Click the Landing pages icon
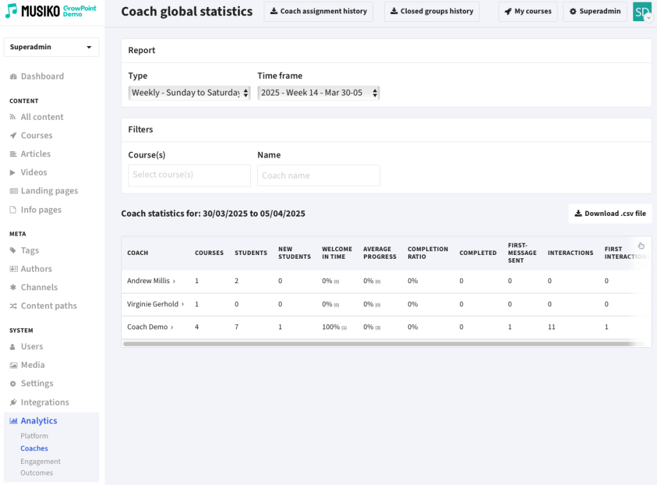 point(13,191)
